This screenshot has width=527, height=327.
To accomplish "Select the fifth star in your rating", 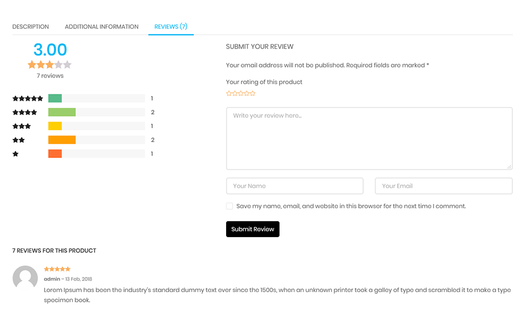I will click(252, 93).
